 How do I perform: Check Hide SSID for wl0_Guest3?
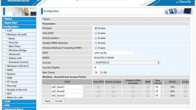click(99, 96)
